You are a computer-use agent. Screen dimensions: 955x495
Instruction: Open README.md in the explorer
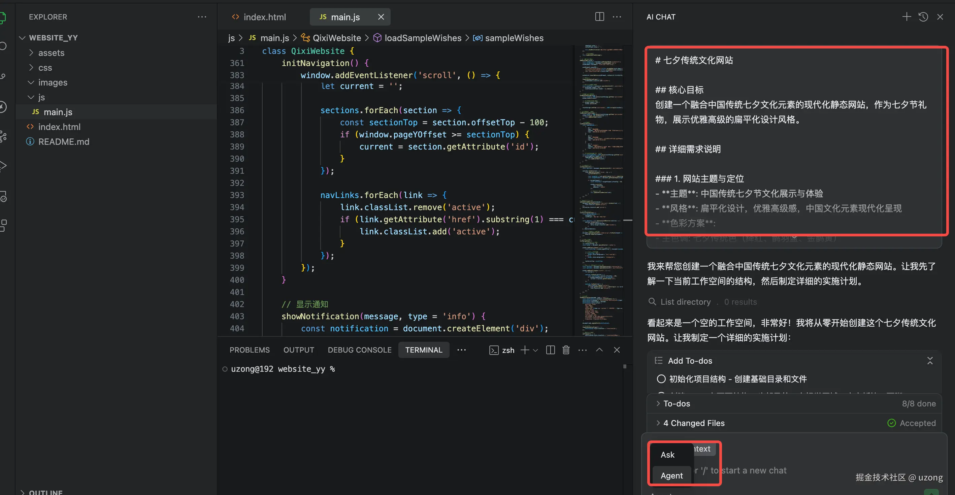[x=63, y=142]
